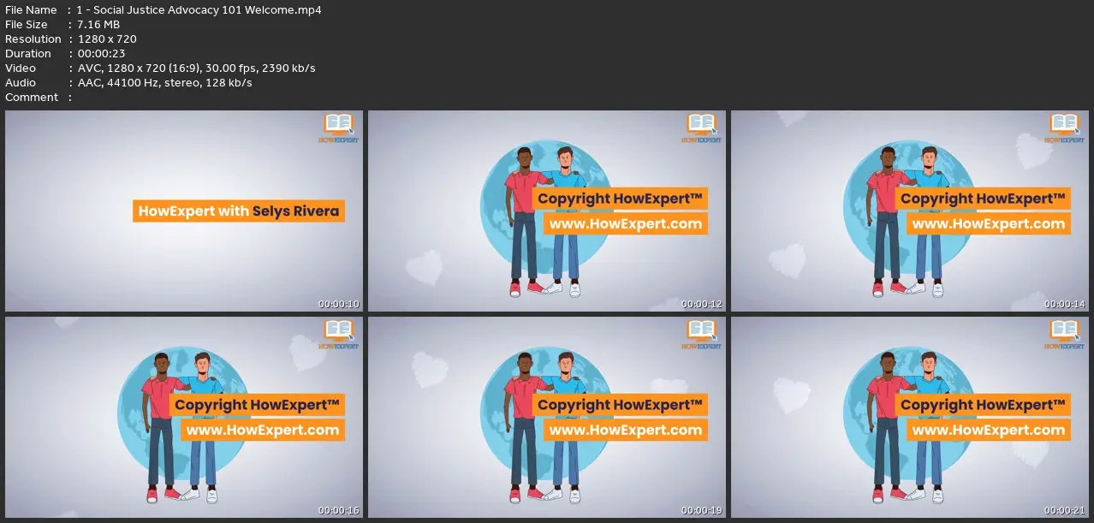The height and width of the screenshot is (523, 1094).
Task: Click the timestamp '00:00:14'
Action: point(1065,305)
